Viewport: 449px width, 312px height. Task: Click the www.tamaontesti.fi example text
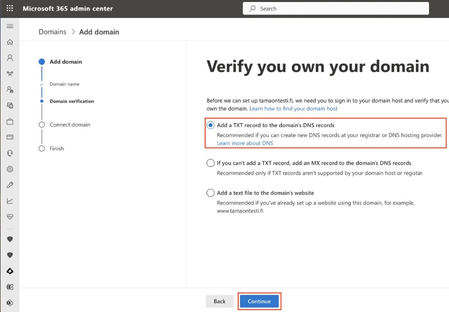pos(240,211)
